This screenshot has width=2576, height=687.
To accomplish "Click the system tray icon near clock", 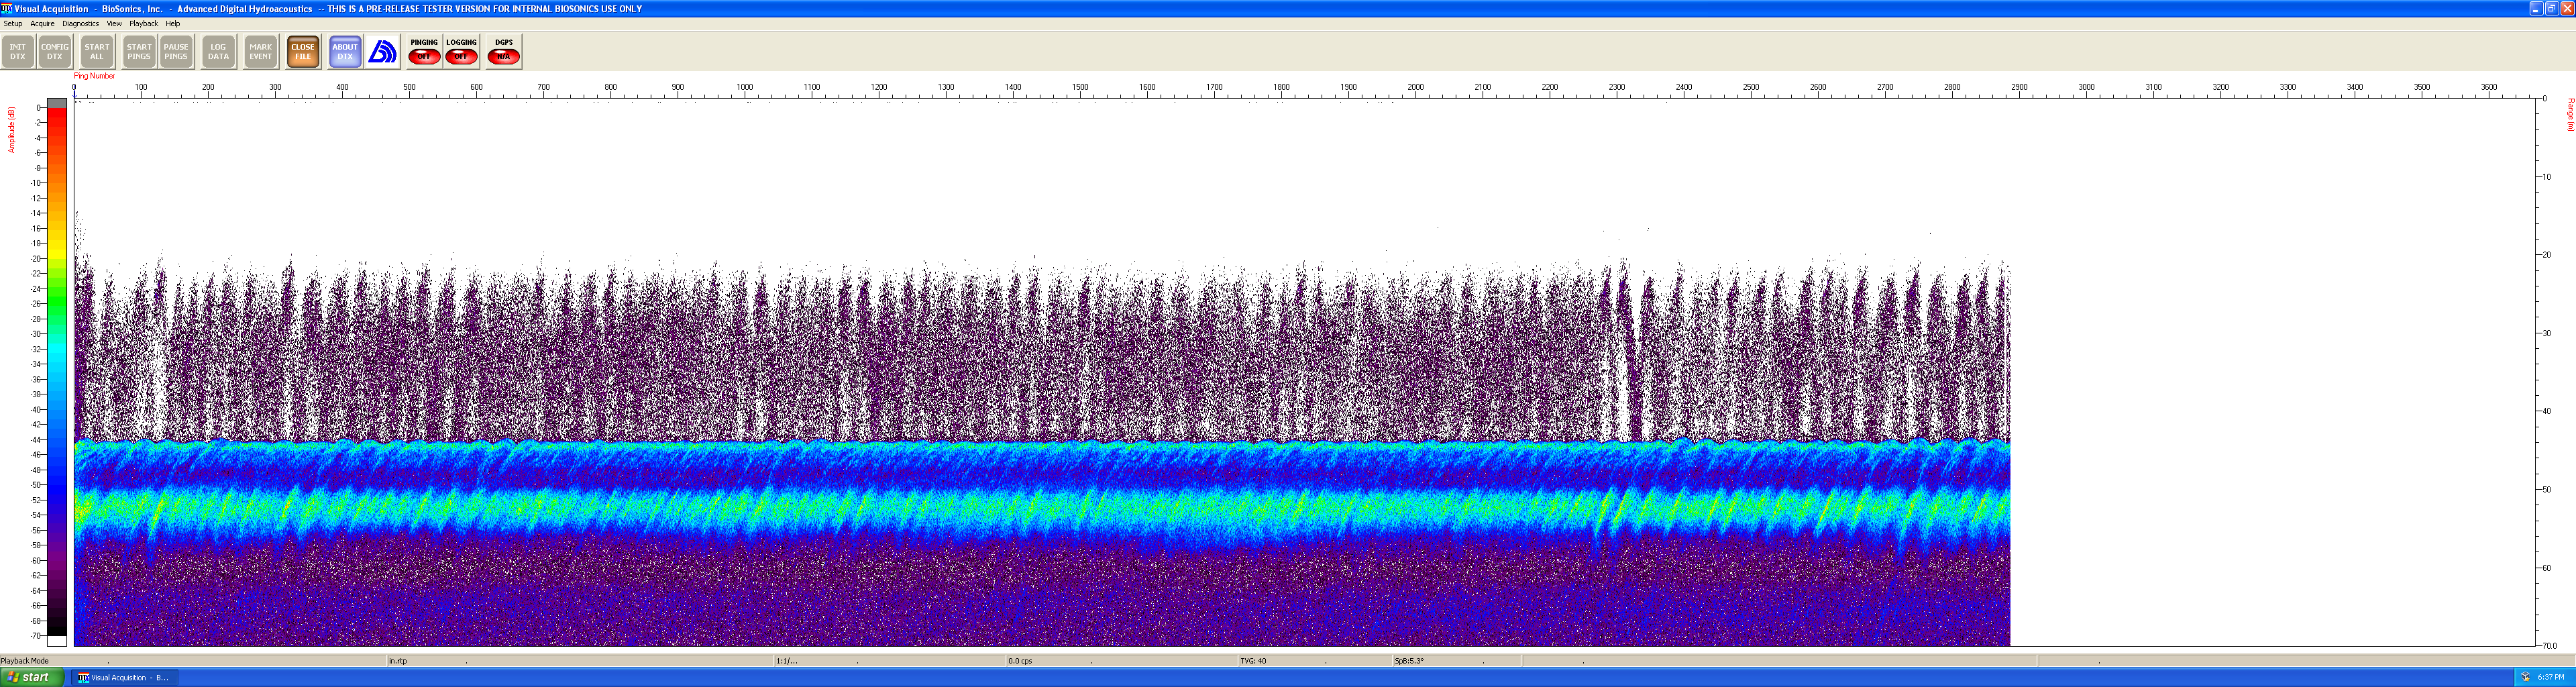I will (x=2525, y=677).
